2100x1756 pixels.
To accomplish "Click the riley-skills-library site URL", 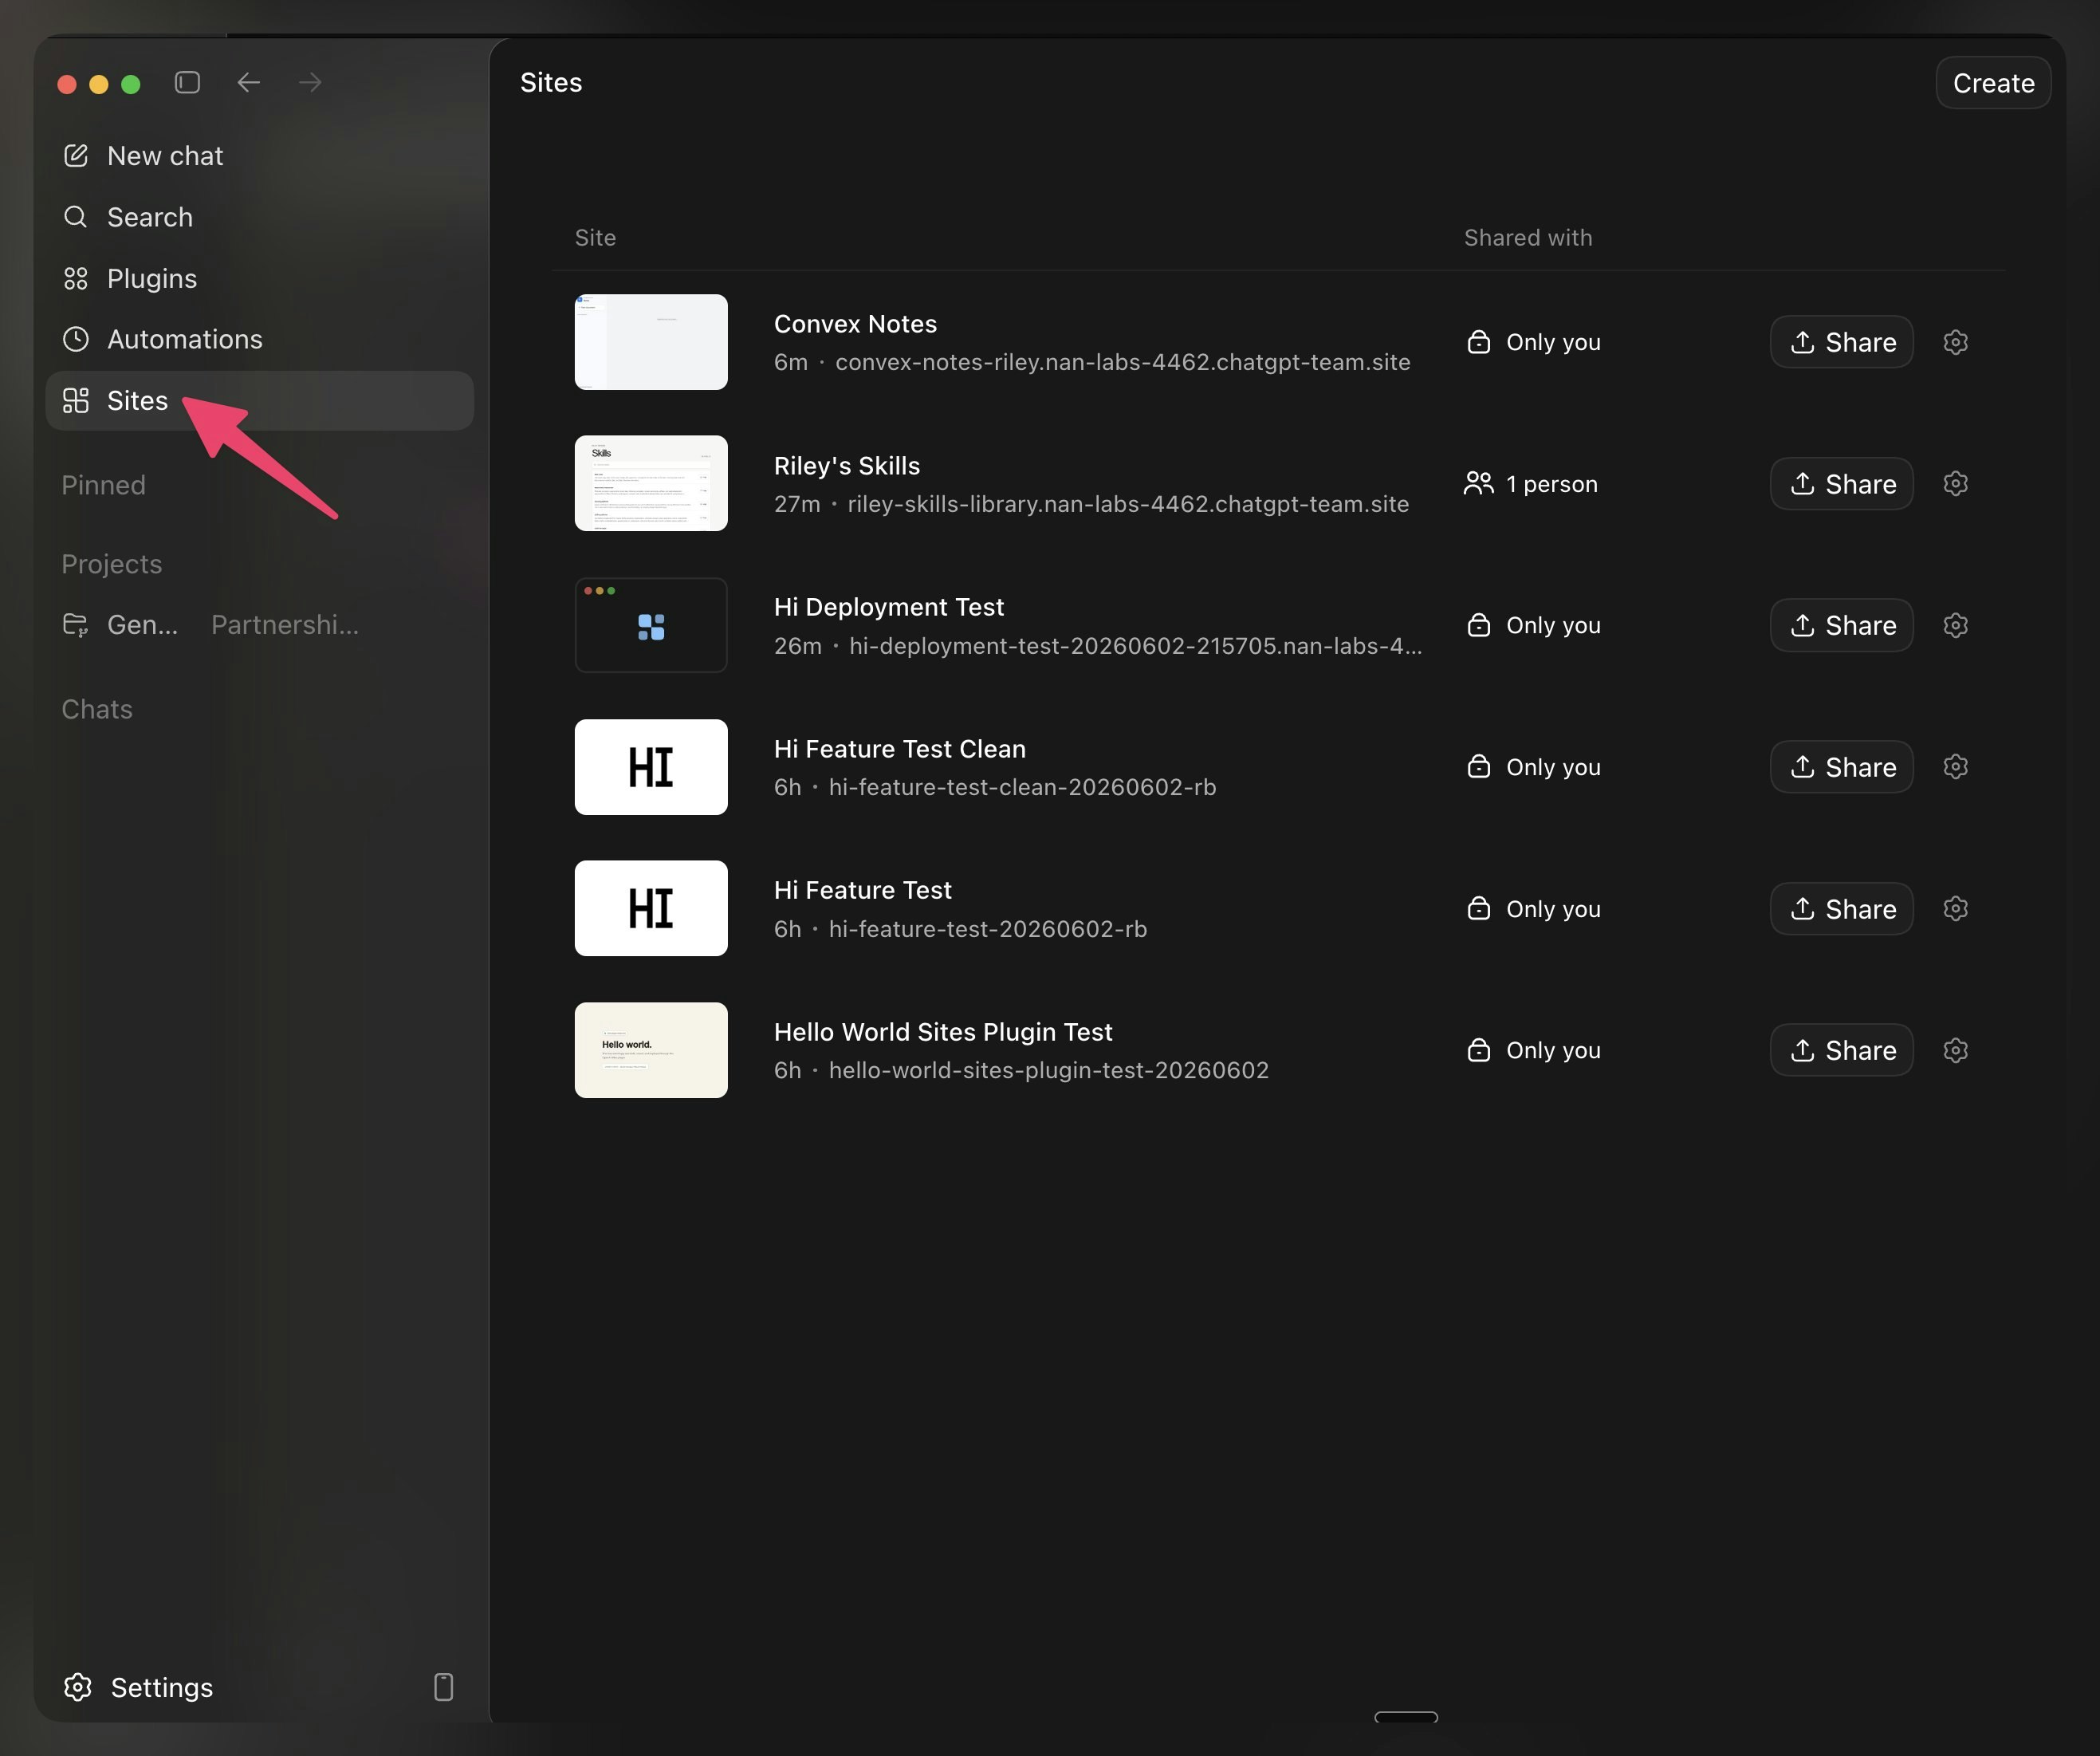I will [1128, 504].
